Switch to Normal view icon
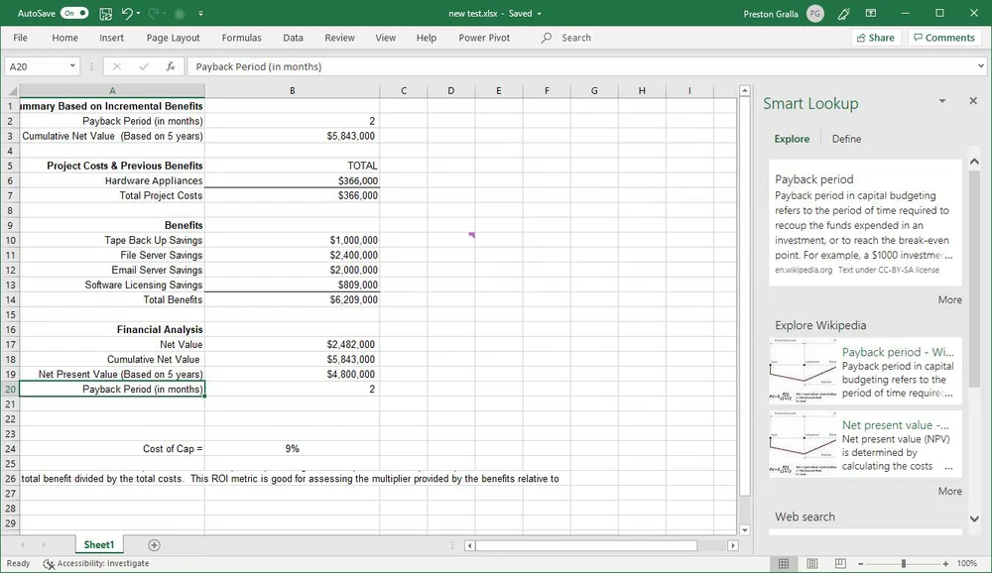The image size is (992, 573). click(x=784, y=563)
